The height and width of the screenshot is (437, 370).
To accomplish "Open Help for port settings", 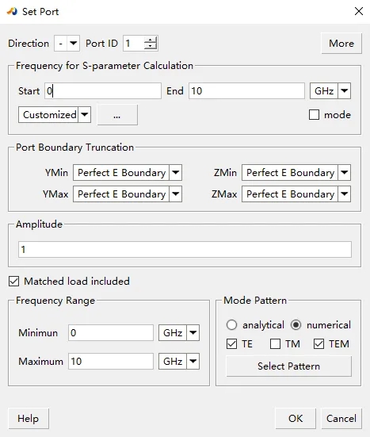I will point(29,418).
